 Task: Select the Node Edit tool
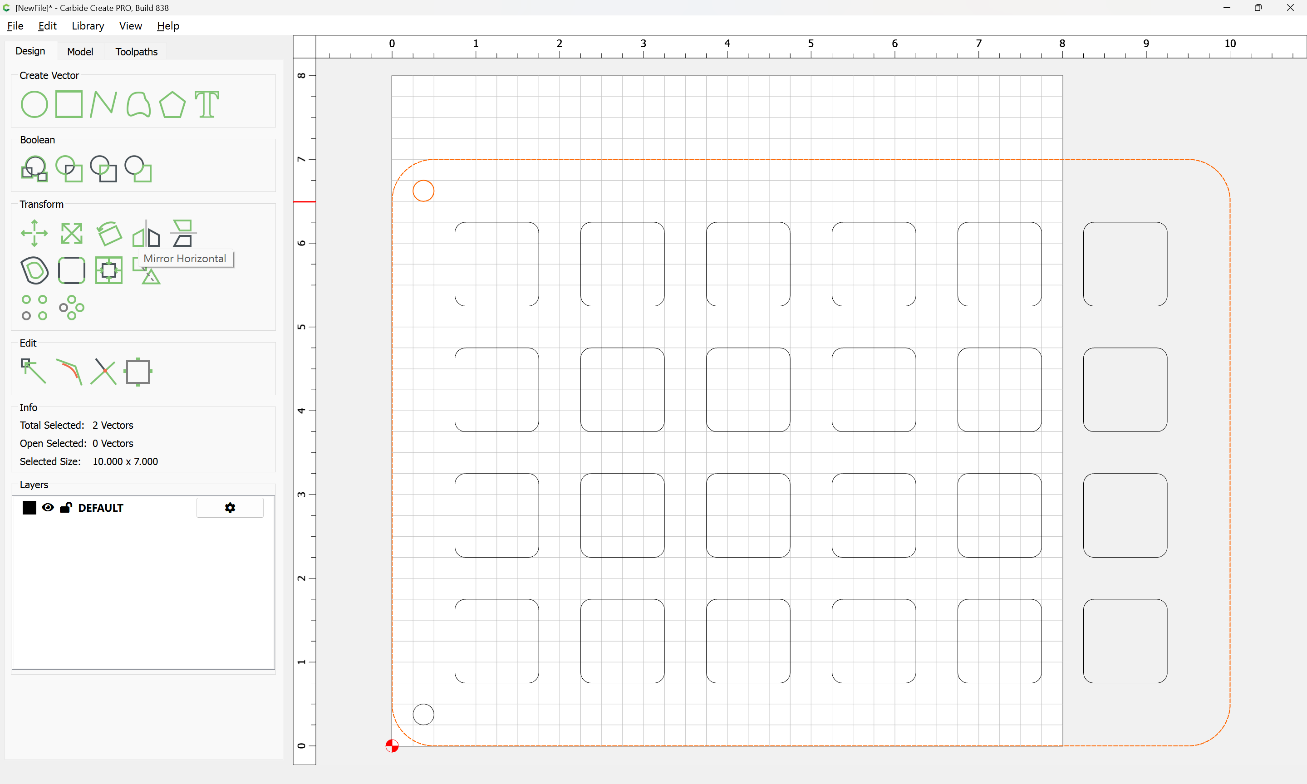coord(34,372)
